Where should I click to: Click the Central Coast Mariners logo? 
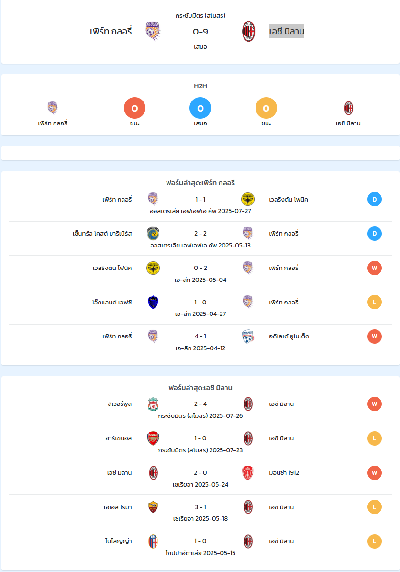tap(153, 234)
